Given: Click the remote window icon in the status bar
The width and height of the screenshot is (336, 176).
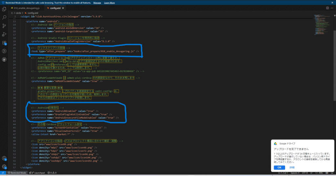Looking at the screenshot, I should click(3, 173).
